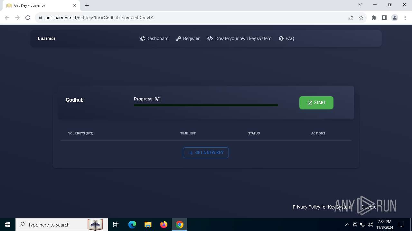Image resolution: width=412 pixels, height=231 pixels.
Task: Click the key icon beside Register
Action: (x=179, y=38)
